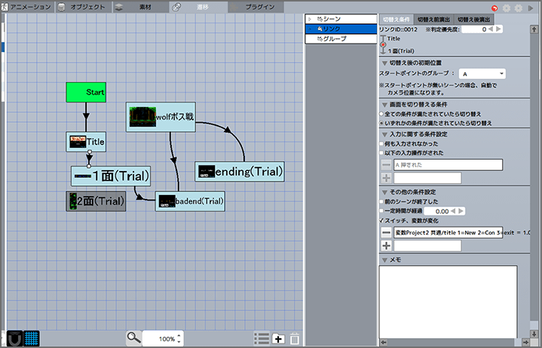Switch to the 切替え前演出 tab
Viewport: 542px width, 348px height.
click(433, 18)
